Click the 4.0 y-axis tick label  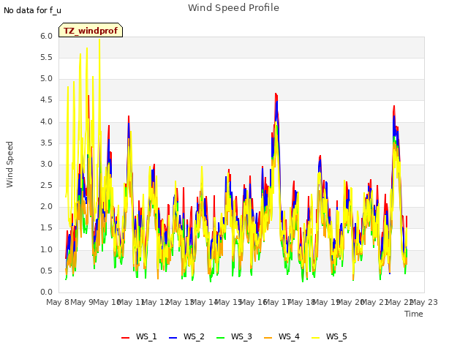coord(46,121)
